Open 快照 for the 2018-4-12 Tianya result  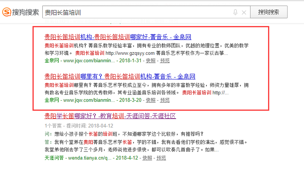tap(147, 158)
